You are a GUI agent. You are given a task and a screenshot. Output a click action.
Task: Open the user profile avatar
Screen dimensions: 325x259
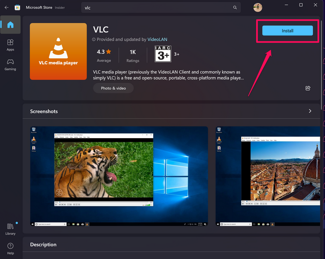(x=257, y=7)
